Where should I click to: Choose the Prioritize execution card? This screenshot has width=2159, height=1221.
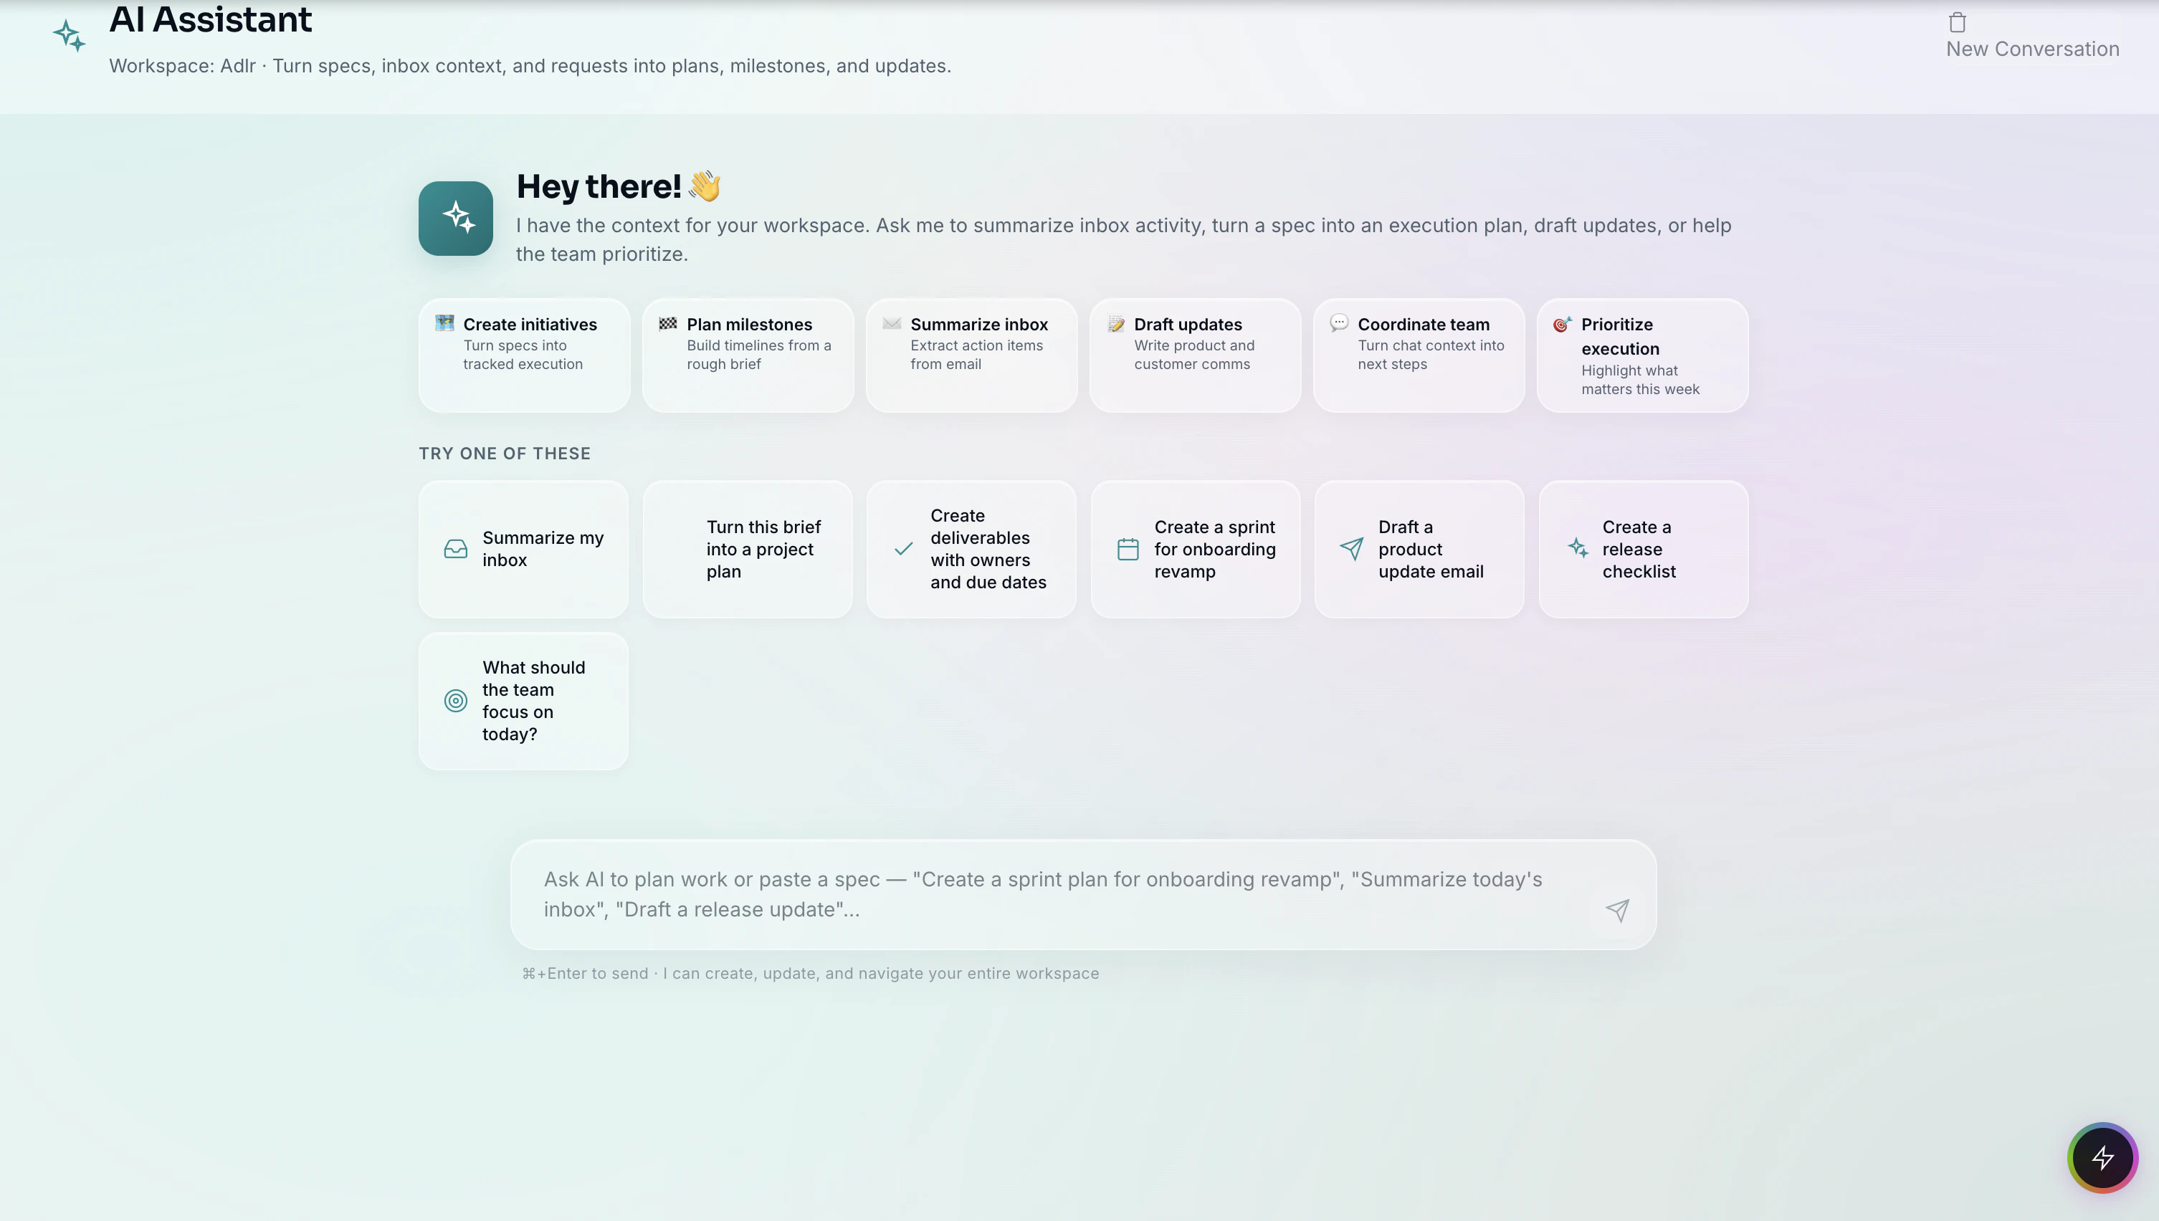tap(1641, 355)
